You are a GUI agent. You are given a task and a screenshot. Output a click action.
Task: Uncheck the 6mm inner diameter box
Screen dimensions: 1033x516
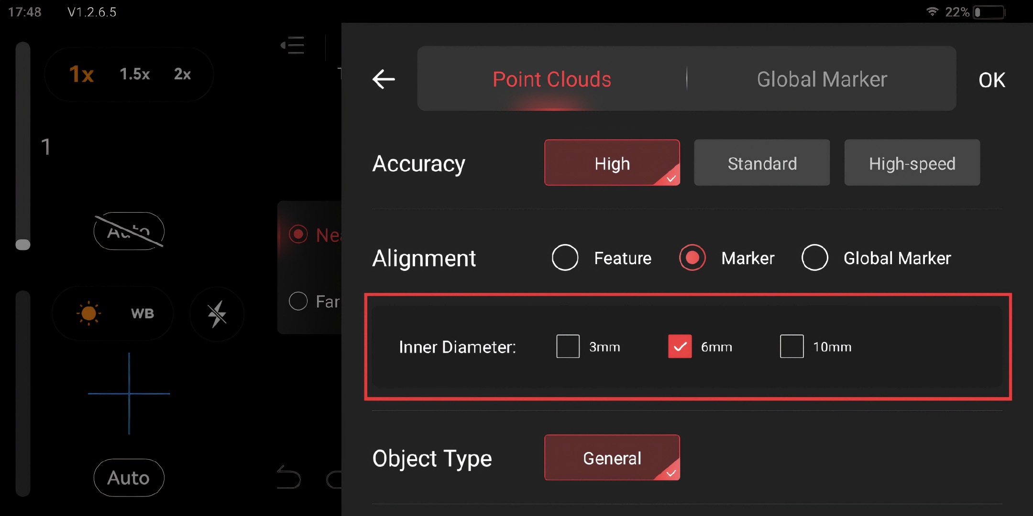(x=680, y=346)
